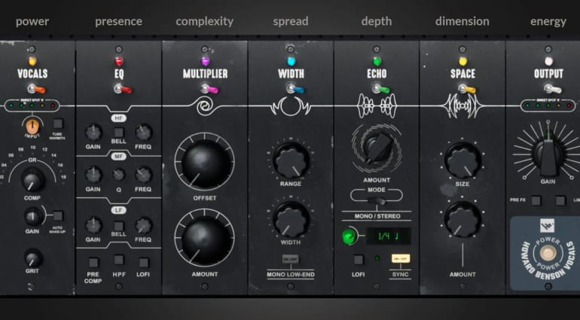Toggle the MONO LOW-END on/off switch
Image resolution: width=580 pixels, height=320 pixels.
[x=290, y=259]
